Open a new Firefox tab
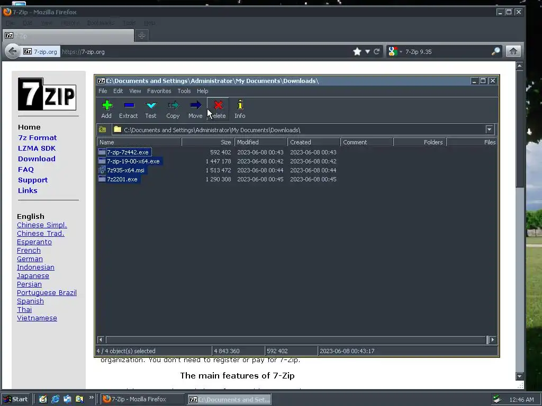The height and width of the screenshot is (406, 542). pyautogui.click(x=142, y=35)
